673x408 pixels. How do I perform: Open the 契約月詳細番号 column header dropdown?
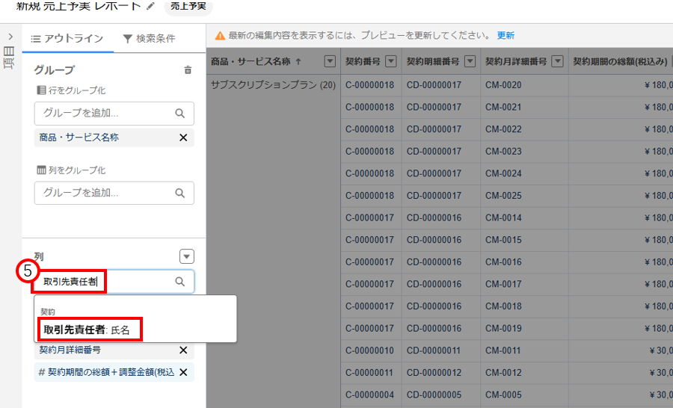tap(558, 61)
